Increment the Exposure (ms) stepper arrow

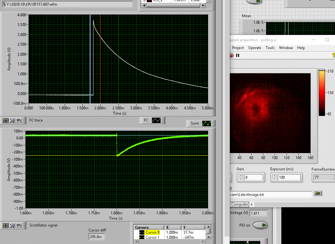click(274, 176)
